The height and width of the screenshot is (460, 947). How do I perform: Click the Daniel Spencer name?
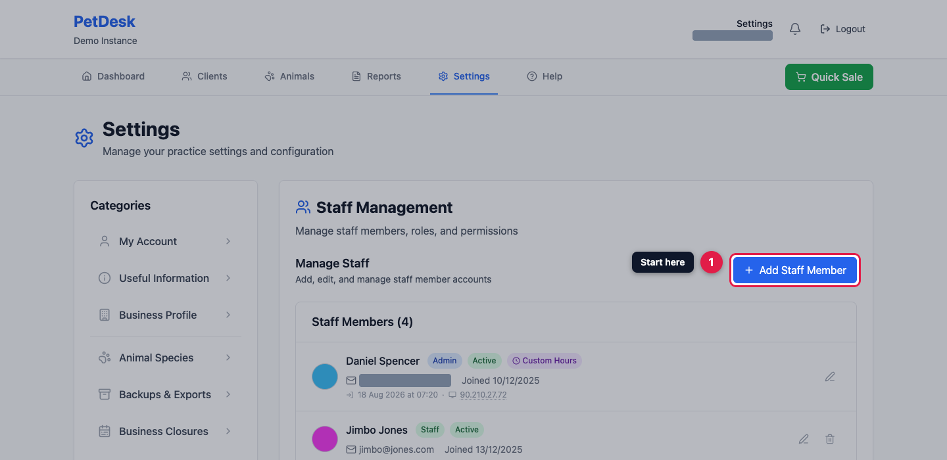click(x=383, y=361)
